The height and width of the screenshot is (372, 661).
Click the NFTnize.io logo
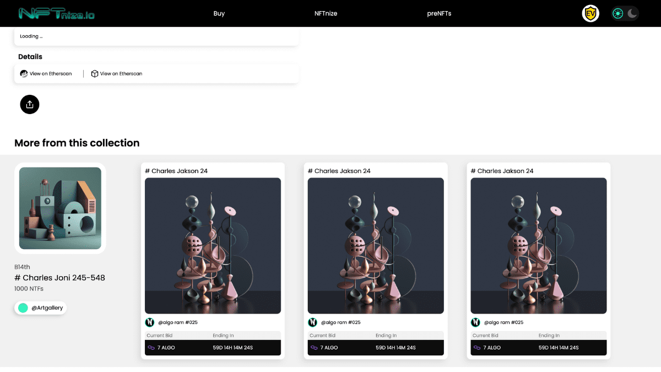click(56, 13)
